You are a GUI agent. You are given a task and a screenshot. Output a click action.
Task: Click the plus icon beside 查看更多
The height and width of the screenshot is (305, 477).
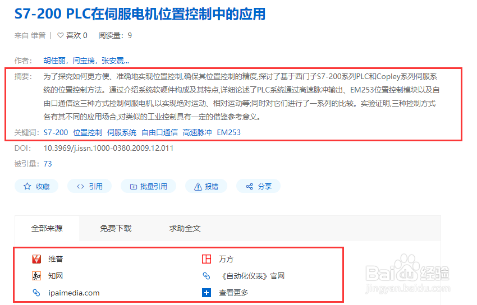[x=207, y=293]
